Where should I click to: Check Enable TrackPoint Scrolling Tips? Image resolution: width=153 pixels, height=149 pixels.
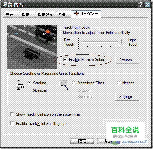(12, 123)
